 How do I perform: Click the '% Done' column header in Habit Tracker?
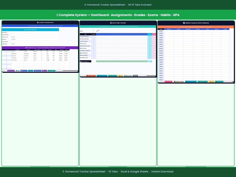click(x=150, y=34)
